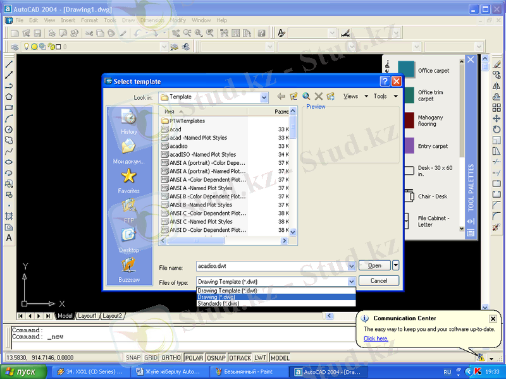Enable GRID display in status bar
506x379 pixels.
pyautogui.click(x=151, y=358)
